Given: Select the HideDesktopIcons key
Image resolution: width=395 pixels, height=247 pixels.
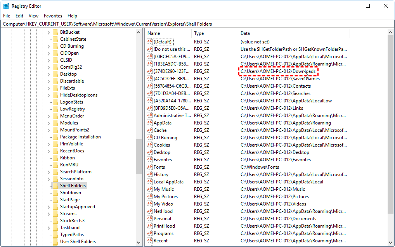Looking at the screenshot, I should [79, 95].
